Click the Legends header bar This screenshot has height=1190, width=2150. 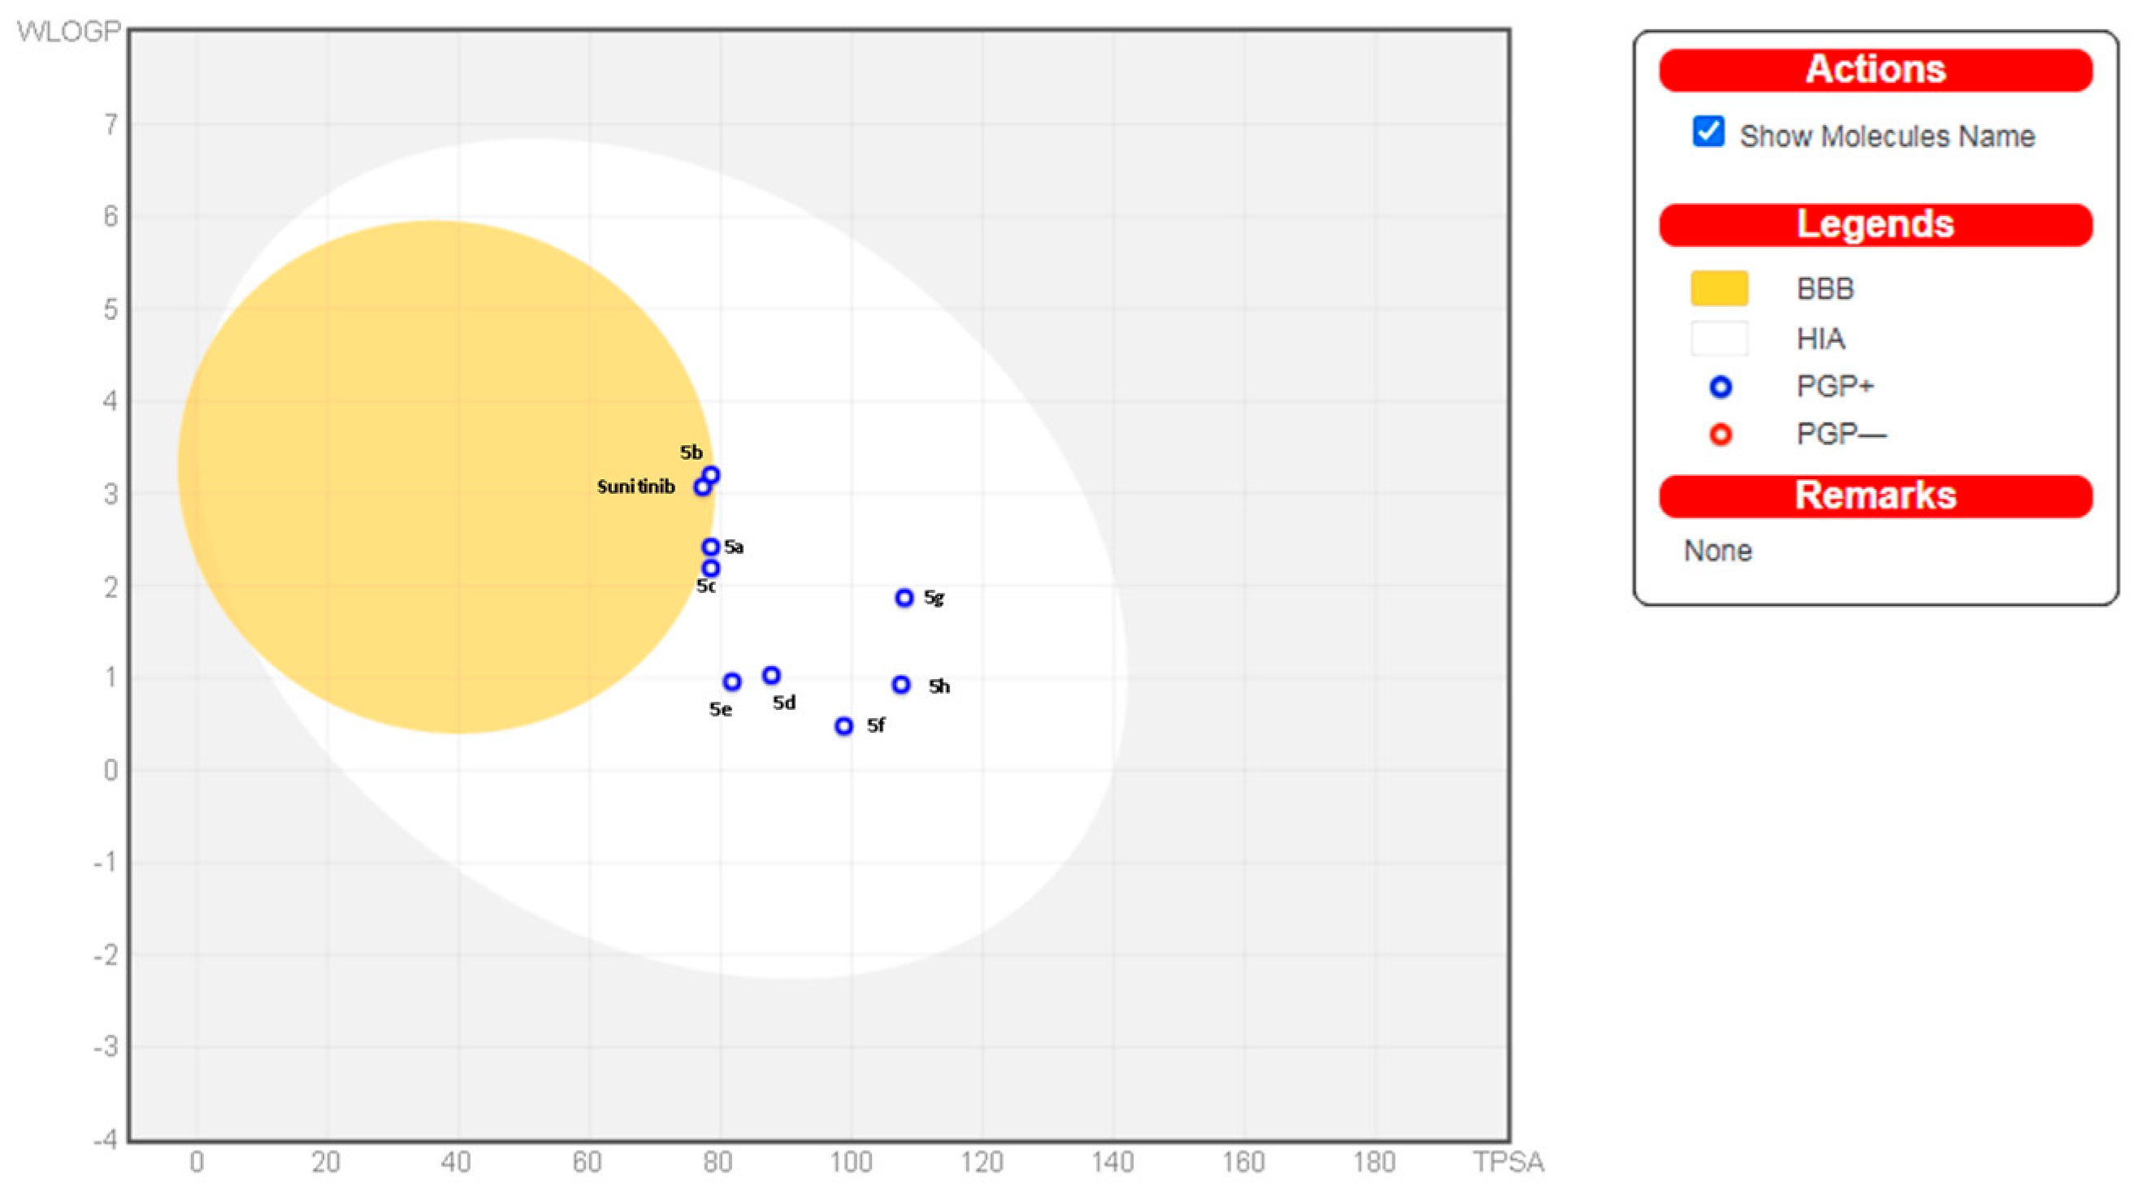[x=1875, y=224]
